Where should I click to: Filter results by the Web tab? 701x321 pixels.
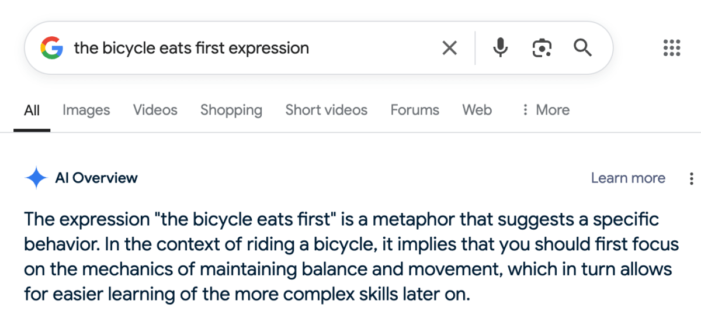click(x=477, y=110)
